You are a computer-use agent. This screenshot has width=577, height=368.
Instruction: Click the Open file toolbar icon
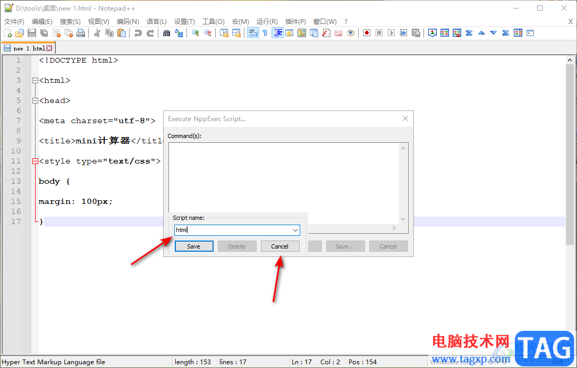pyautogui.click(x=20, y=33)
